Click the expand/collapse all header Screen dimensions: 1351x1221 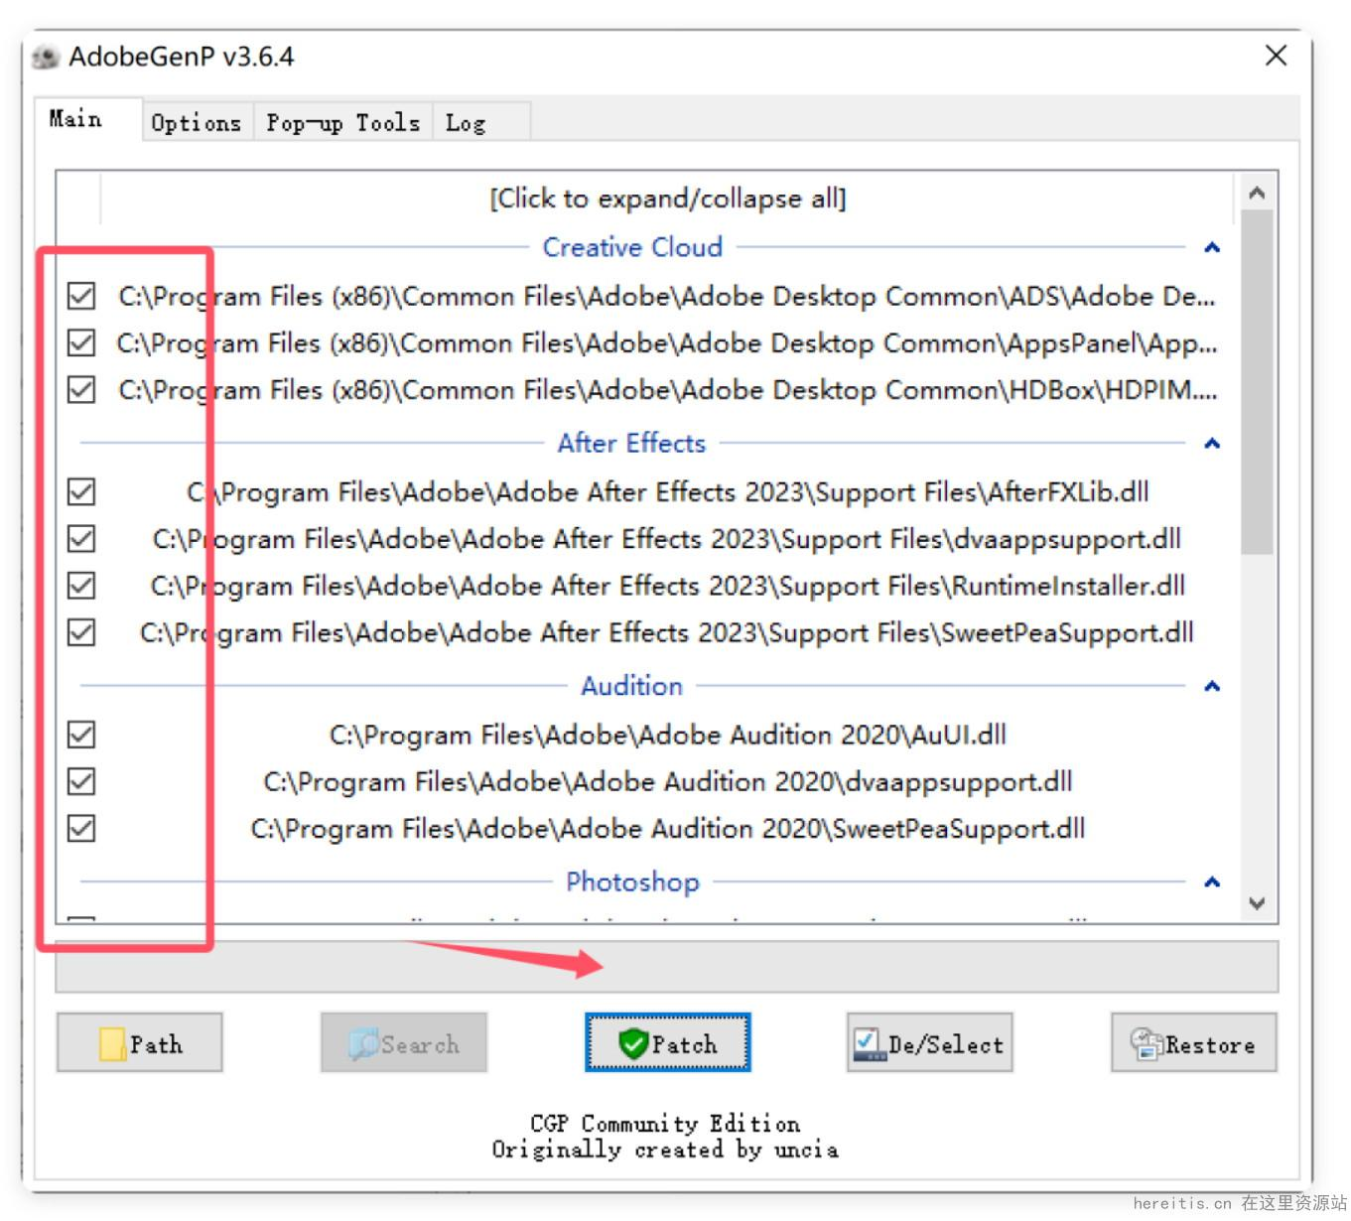click(x=667, y=199)
